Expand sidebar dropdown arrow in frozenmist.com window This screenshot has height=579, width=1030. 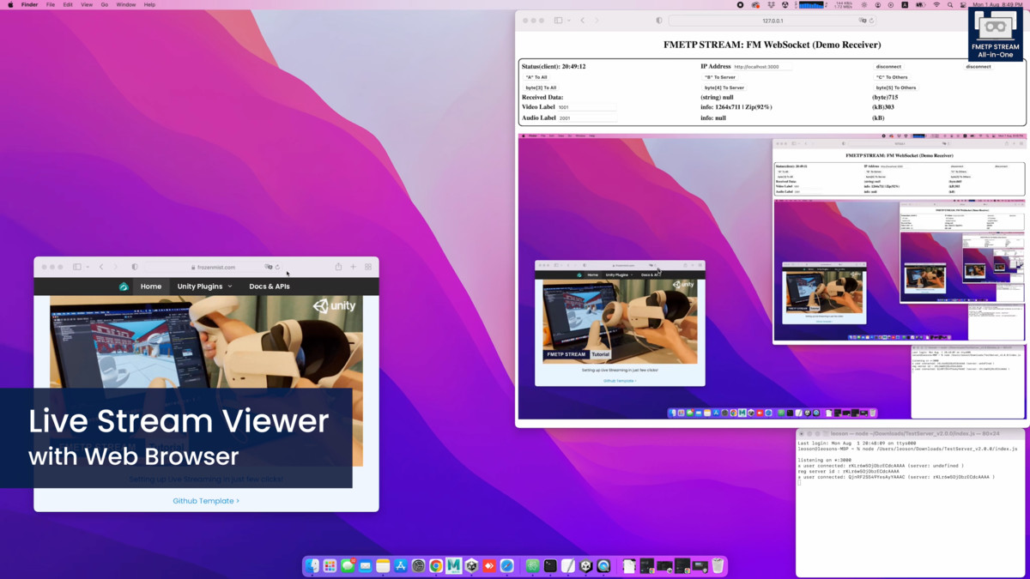87,267
